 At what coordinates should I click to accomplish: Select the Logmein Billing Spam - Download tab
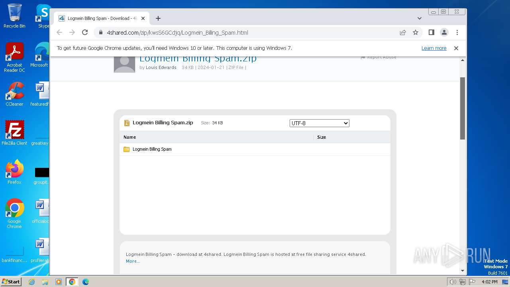pyautogui.click(x=102, y=18)
